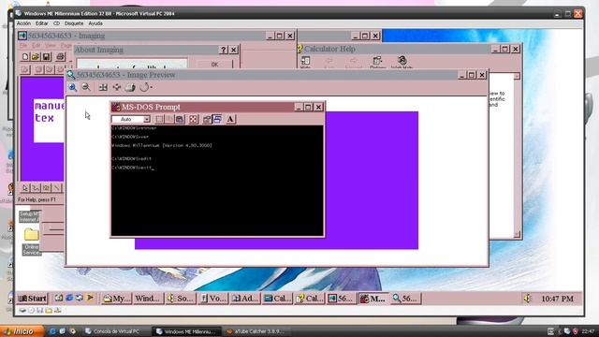Click the Internet Explorer quick launch icon
The image size is (599, 337).
coord(69,298)
